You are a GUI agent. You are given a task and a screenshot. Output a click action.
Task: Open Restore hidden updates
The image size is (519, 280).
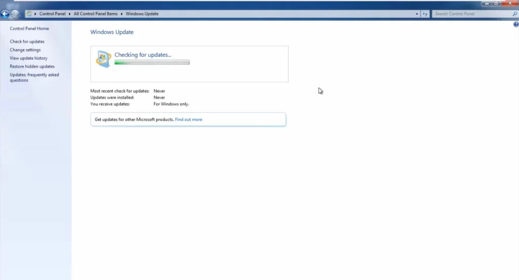32,66
